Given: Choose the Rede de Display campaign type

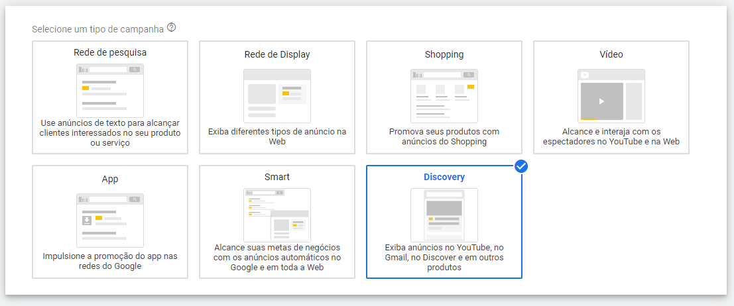Looking at the screenshot, I should point(277,97).
